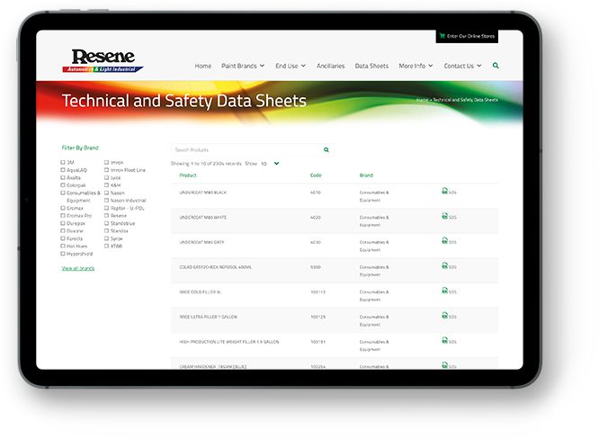Click the Home breadcrumb link
The width and height of the screenshot is (599, 439).
click(422, 100)
